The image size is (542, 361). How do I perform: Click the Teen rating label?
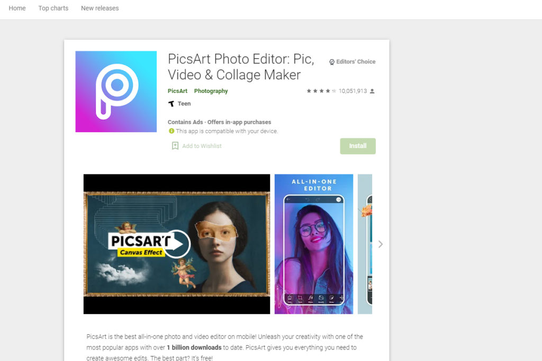point(184,104)
